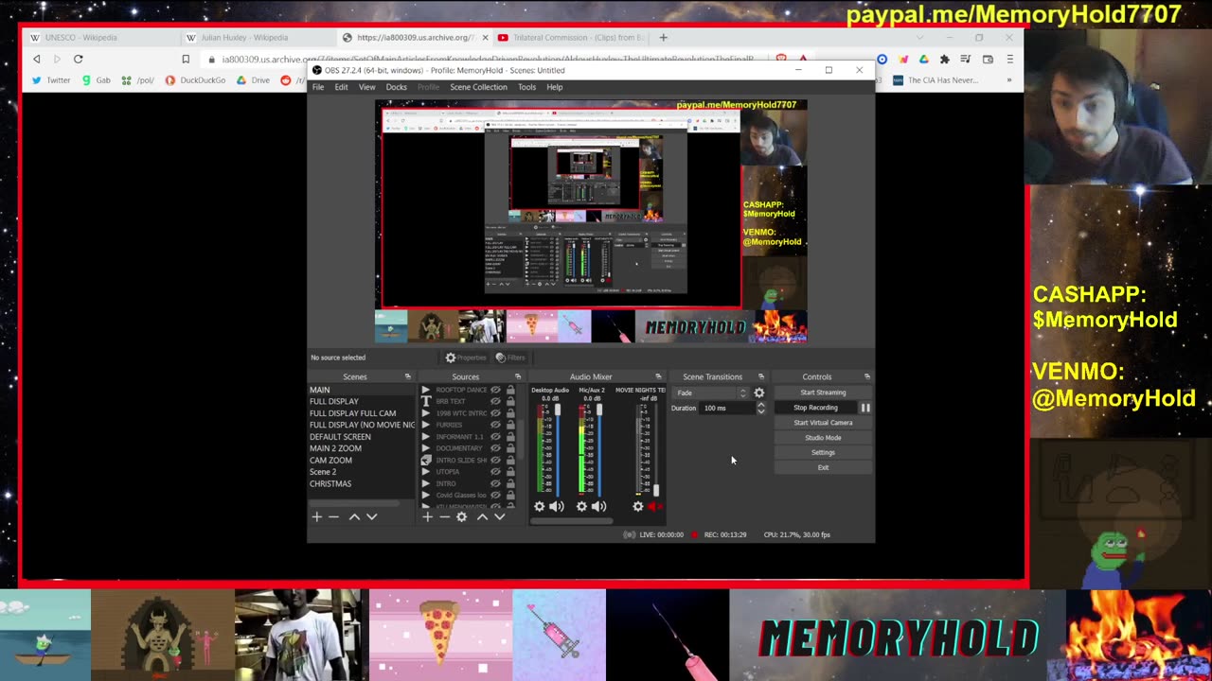Click the Exit button in Controls

pos(823,467)
